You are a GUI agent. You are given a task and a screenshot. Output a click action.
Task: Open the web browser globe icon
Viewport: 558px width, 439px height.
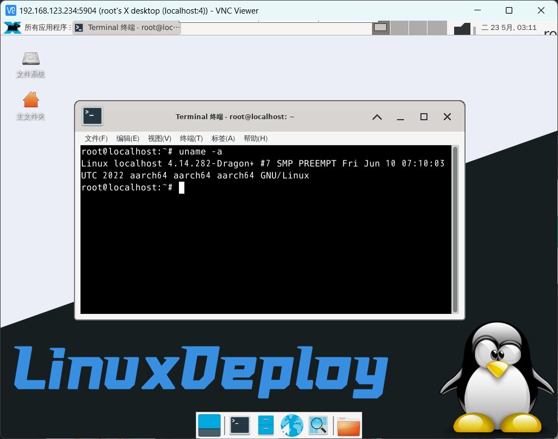click(292, 425)
